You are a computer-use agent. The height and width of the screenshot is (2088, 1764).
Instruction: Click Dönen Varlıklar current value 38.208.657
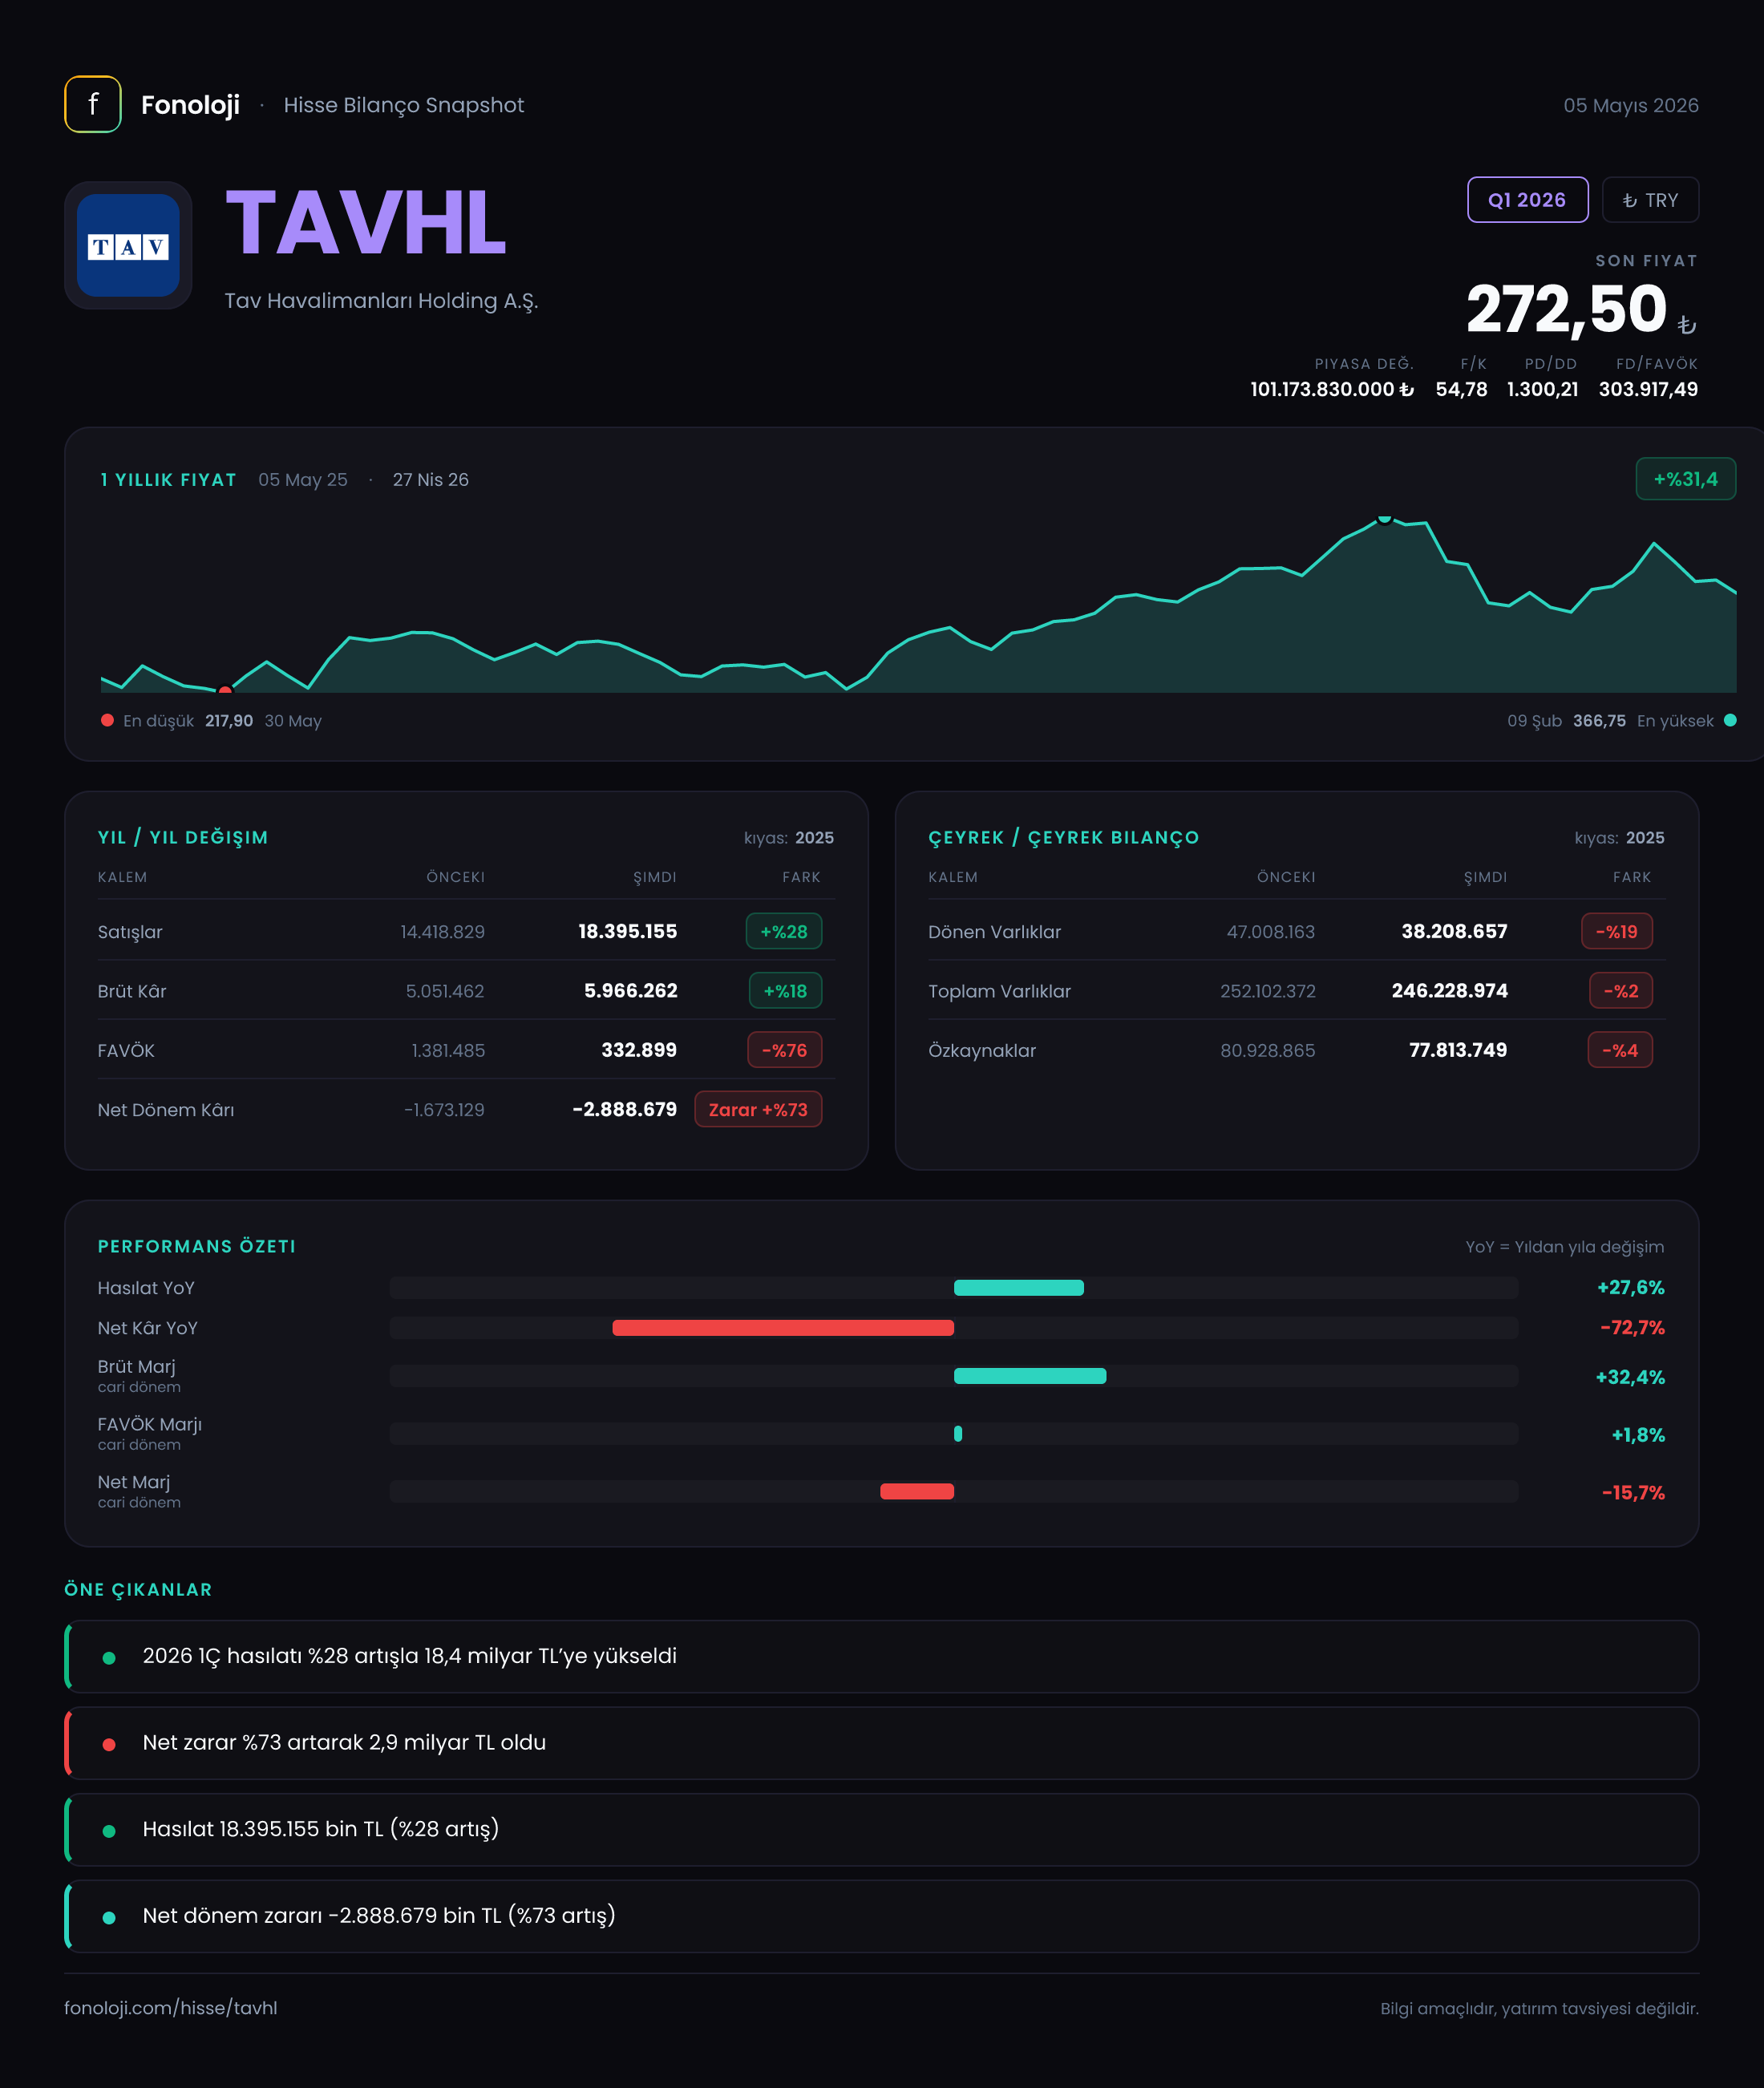[1454, 931]
